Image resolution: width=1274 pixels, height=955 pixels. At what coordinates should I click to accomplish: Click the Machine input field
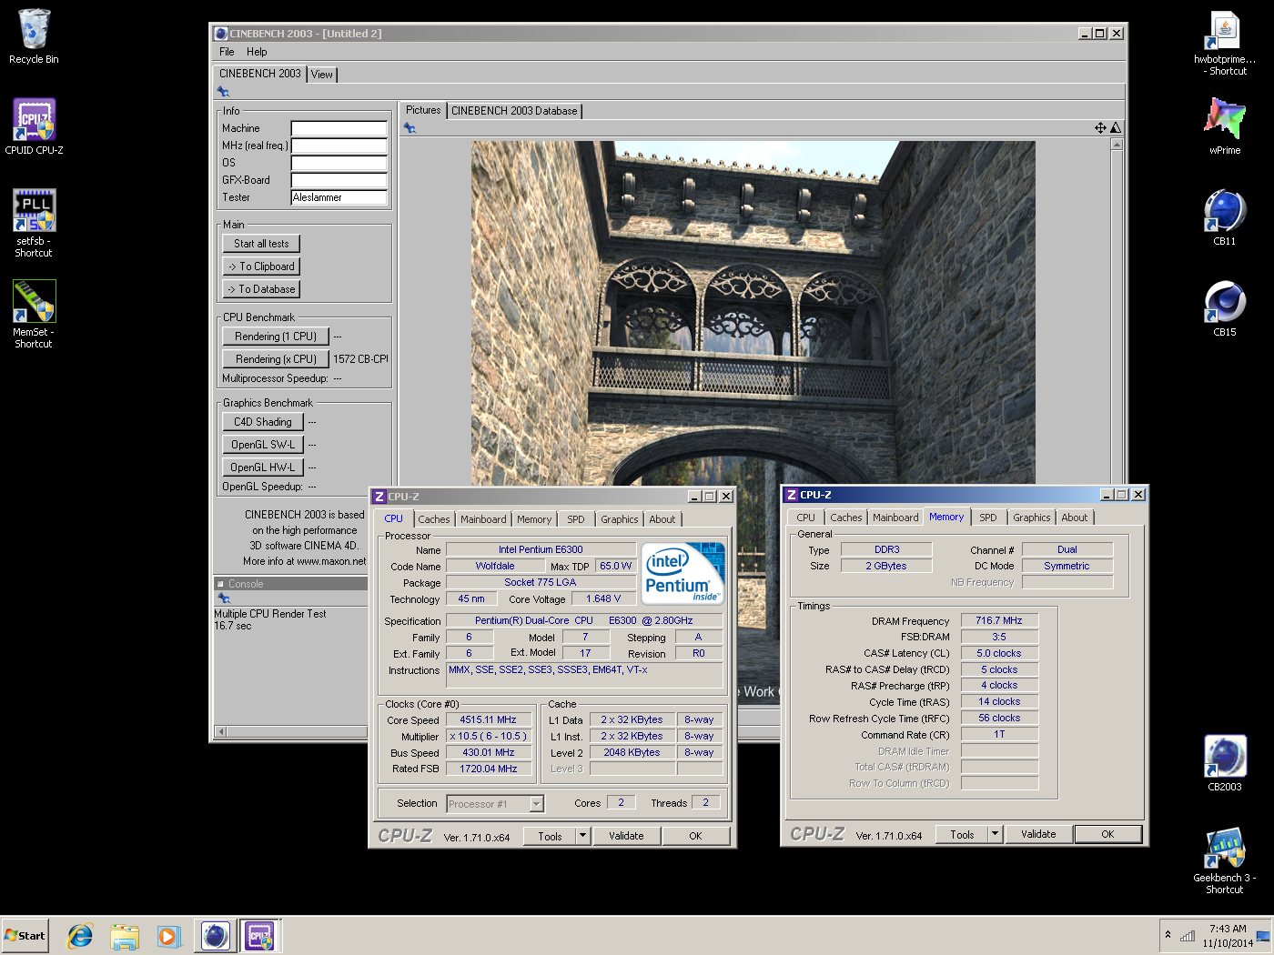339,128
